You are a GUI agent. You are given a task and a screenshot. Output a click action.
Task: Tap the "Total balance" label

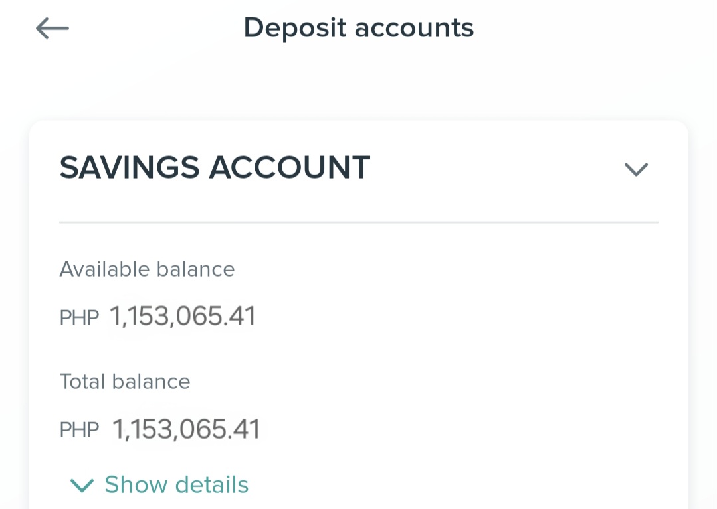tap(125, 382)
